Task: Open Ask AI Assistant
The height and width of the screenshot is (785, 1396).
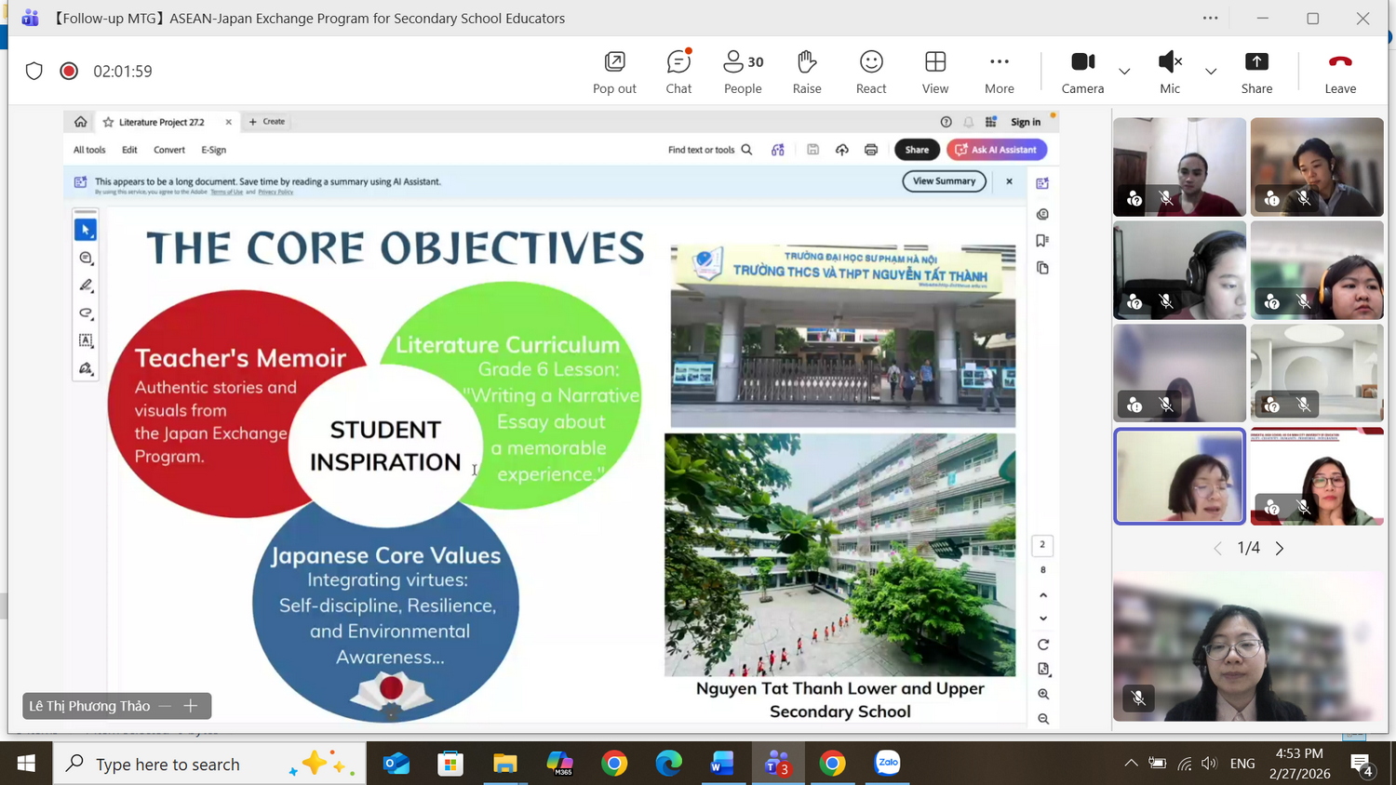Action: coord(997,150)
